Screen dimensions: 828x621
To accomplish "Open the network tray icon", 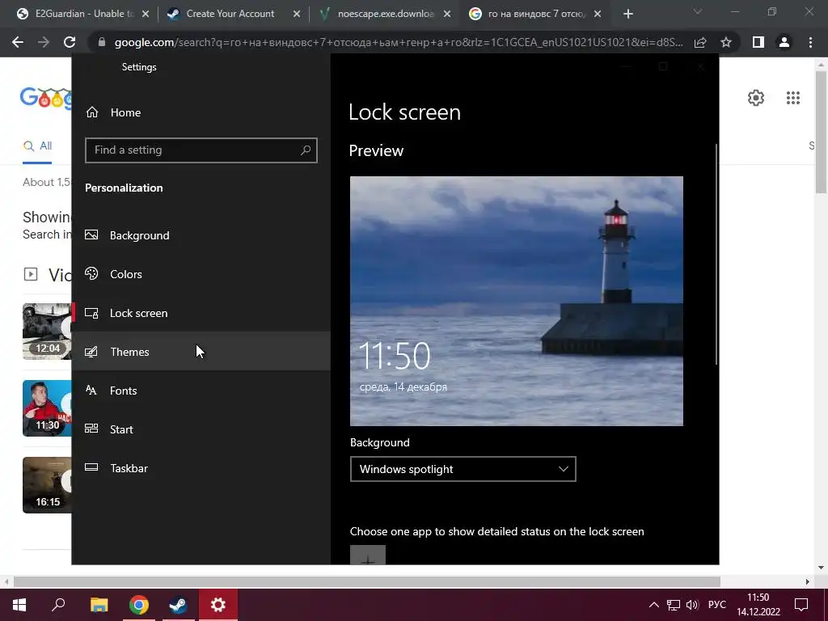I will [674, 605].
